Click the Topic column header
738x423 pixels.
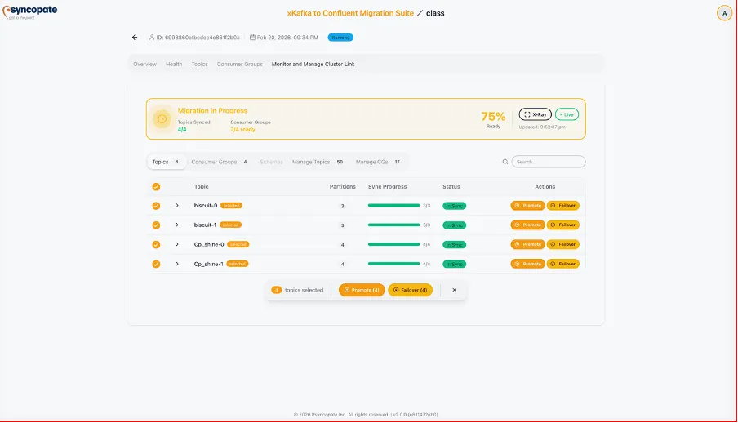point(202,186)
